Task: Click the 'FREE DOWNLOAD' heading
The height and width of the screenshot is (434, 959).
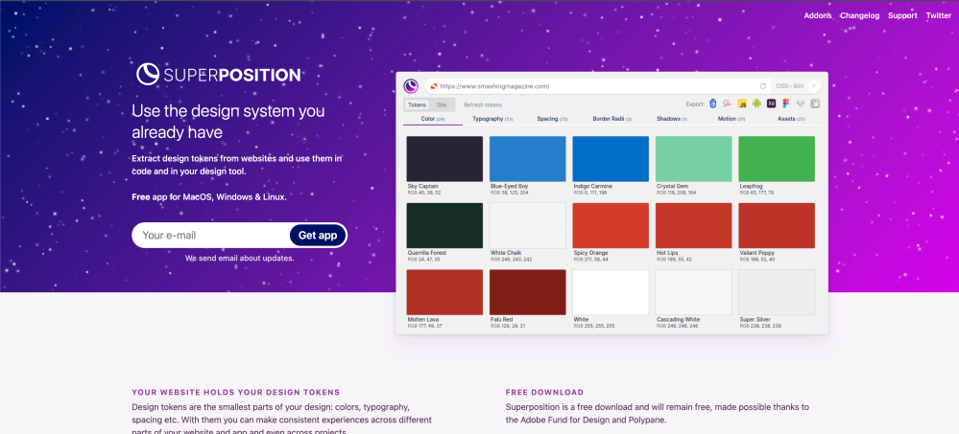Action: pos(545,393)
